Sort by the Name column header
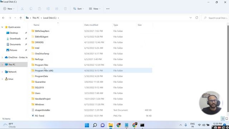Viewport: 229px width, 129px height. pyautogui.click(x=36, y=25)
